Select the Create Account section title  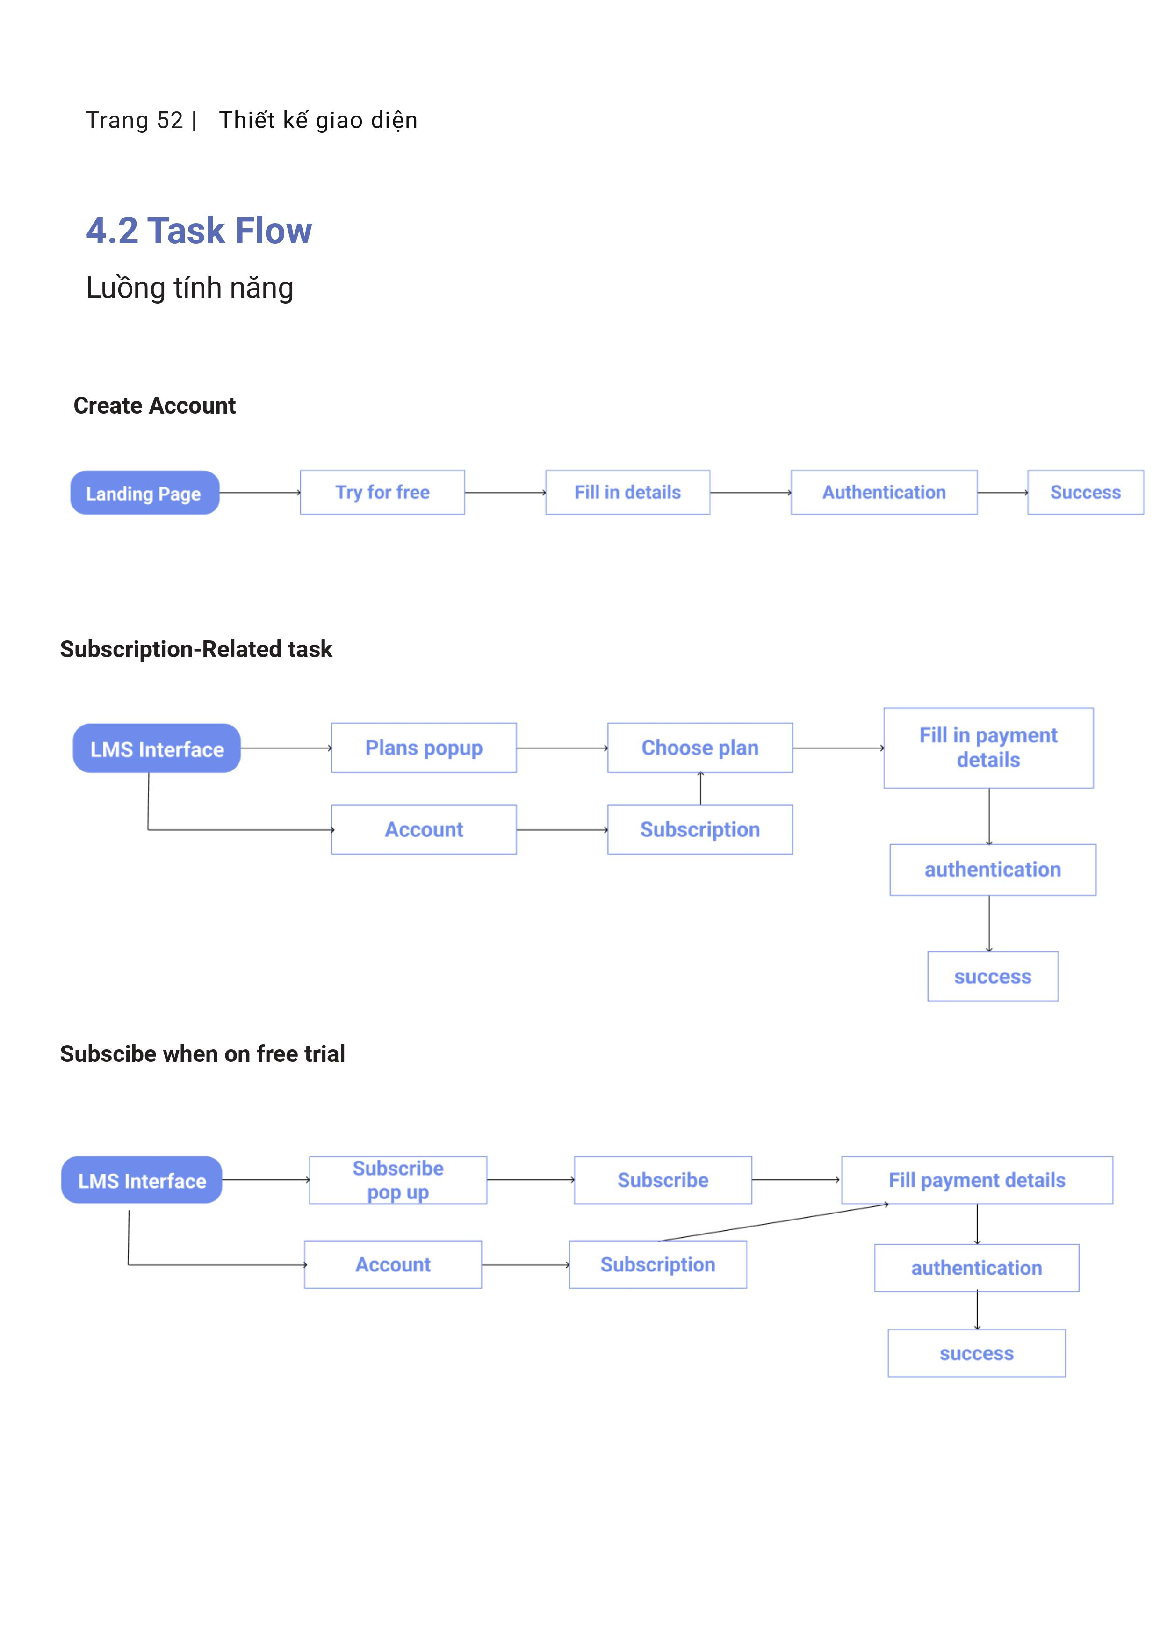point(154,406)
